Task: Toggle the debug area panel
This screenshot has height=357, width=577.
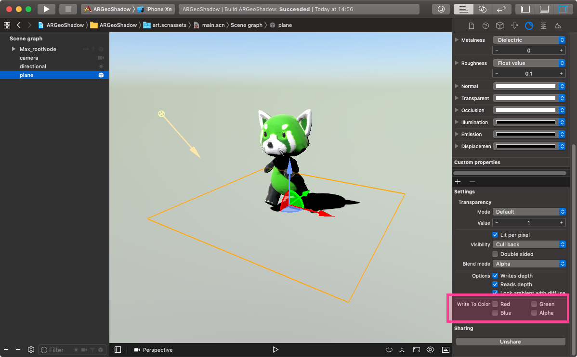Action: pyautogui.click(x=544, y=9)
